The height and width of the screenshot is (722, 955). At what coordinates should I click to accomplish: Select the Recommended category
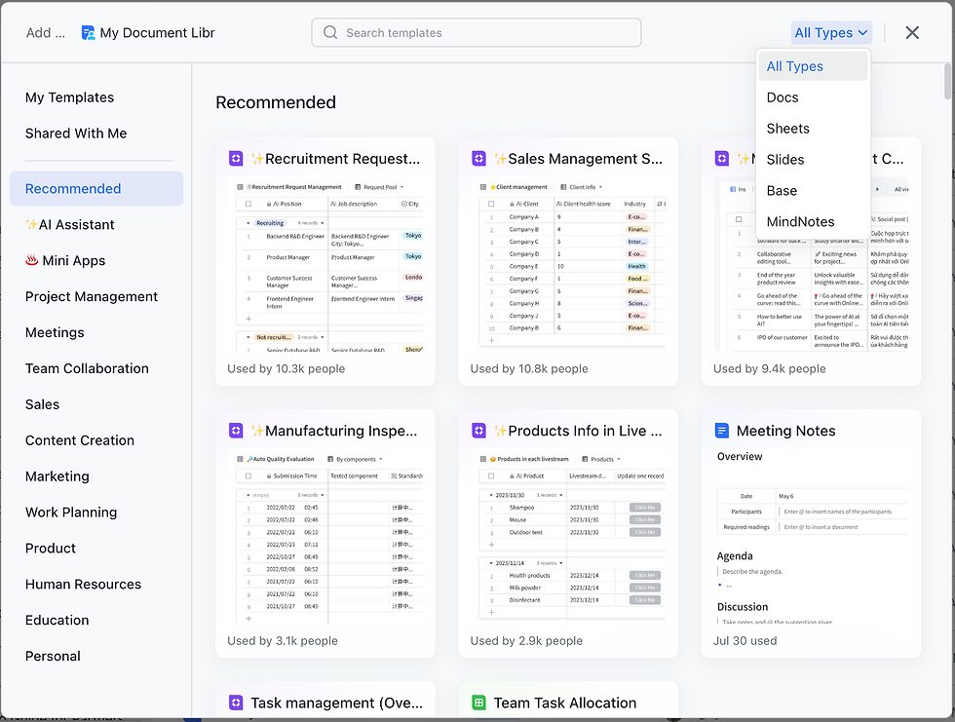click(96, 189)
